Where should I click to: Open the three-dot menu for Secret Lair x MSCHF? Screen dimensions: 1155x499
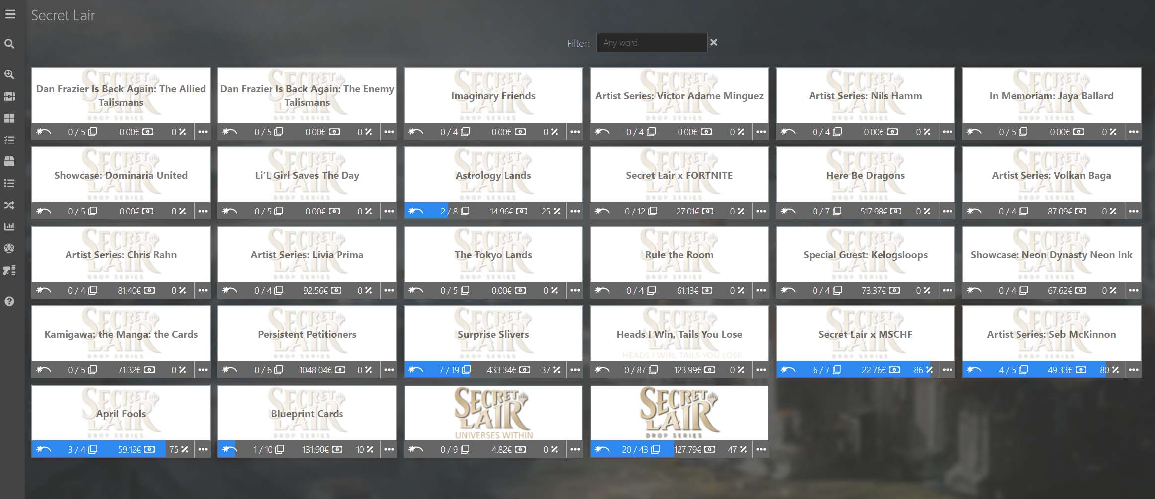point(948,370)
